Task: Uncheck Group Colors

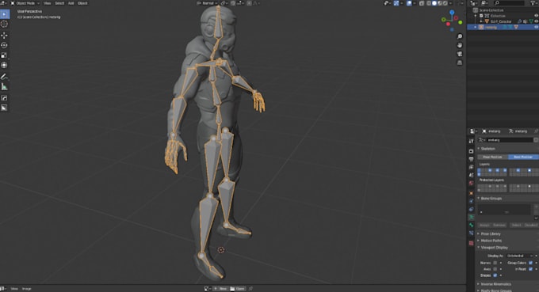Action: coord(530,263)
